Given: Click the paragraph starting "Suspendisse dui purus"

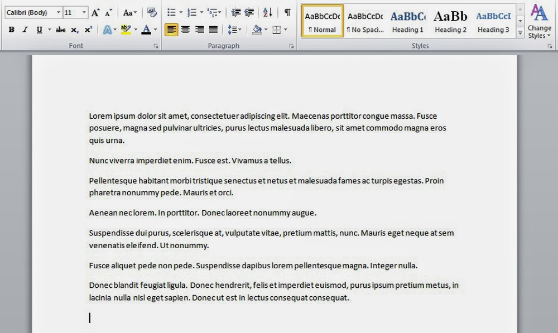Looking at the screenshot, I should click(272, 239).
